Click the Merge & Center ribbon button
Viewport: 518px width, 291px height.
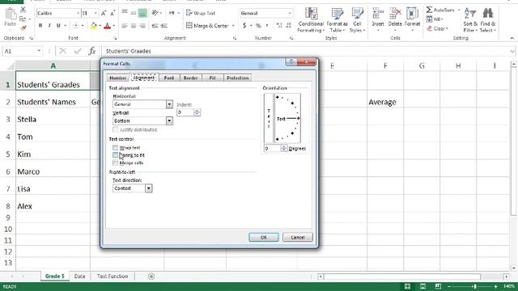[x=207, y=25]
